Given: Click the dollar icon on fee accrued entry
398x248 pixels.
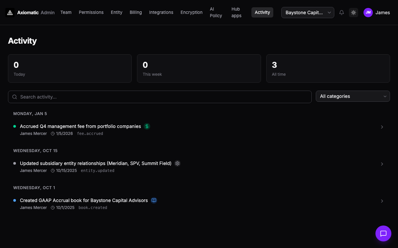Looking at the screenshot, I should point(147,126).
